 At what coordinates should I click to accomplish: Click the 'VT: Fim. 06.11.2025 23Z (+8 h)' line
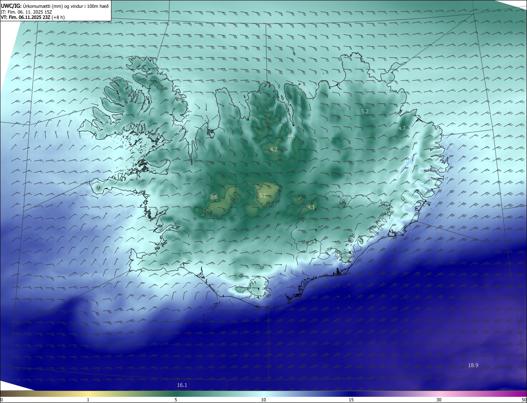point(33,17)
